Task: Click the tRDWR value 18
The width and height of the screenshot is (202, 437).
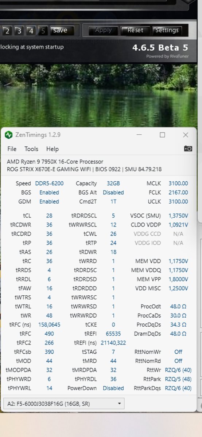Action: tap(113, 252)
